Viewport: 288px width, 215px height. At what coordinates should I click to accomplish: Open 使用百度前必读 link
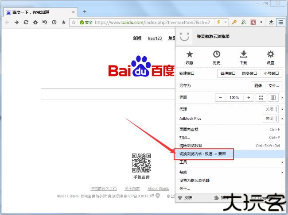[x=93, y=196]
